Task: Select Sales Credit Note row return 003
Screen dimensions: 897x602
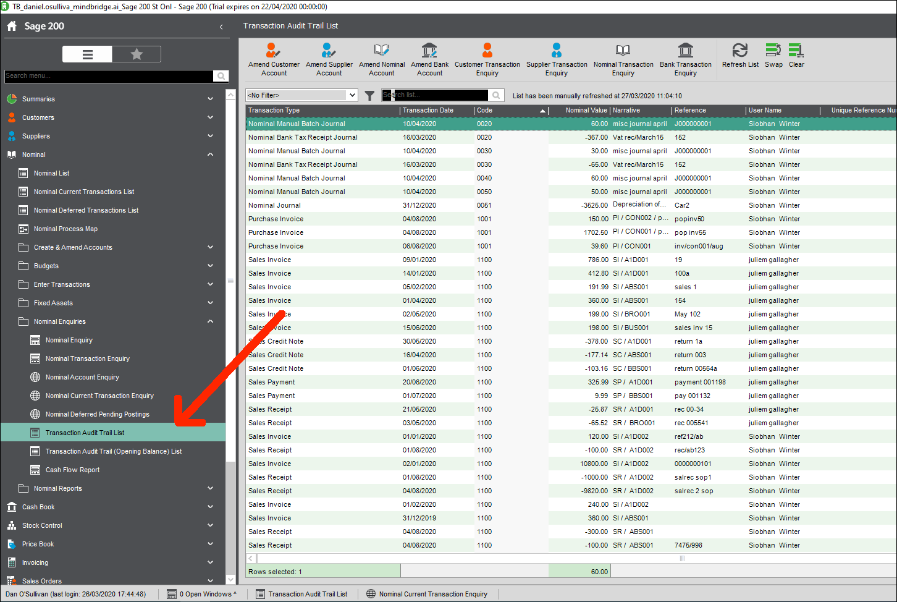Action: click(x=571, y=355)
